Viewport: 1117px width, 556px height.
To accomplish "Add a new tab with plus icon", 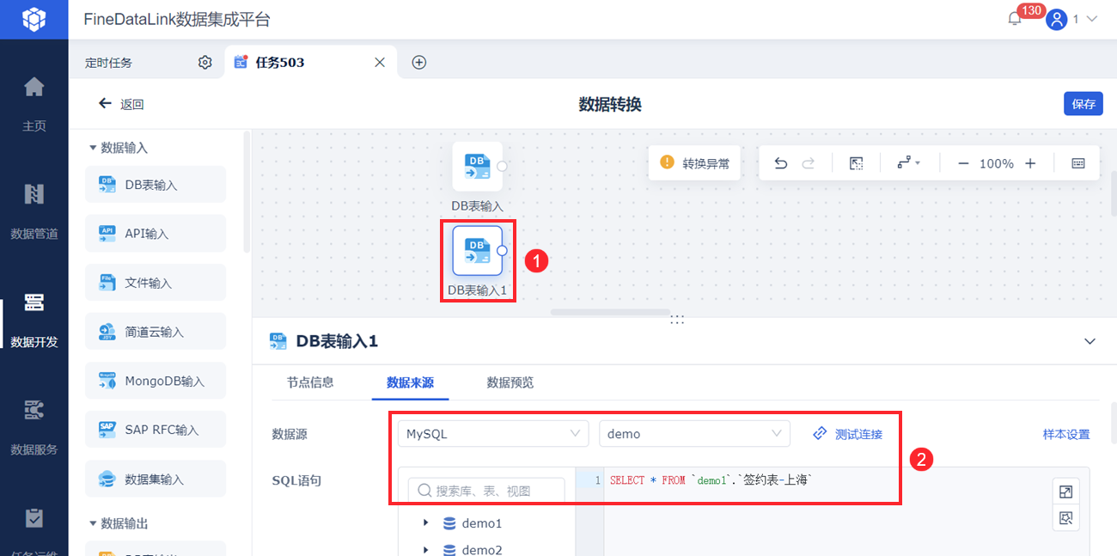I will pyautogui.click(x=419, y=63).
